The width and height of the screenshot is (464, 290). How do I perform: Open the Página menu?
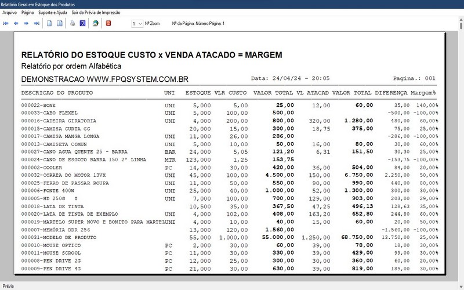27,12
